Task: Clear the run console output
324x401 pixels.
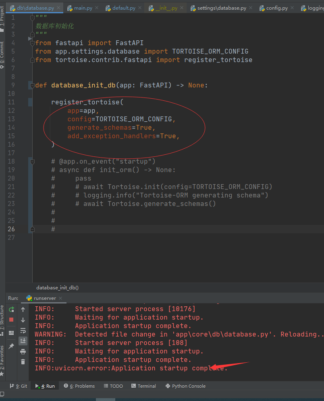Action: pyautogui.click(x=23, y=362)
